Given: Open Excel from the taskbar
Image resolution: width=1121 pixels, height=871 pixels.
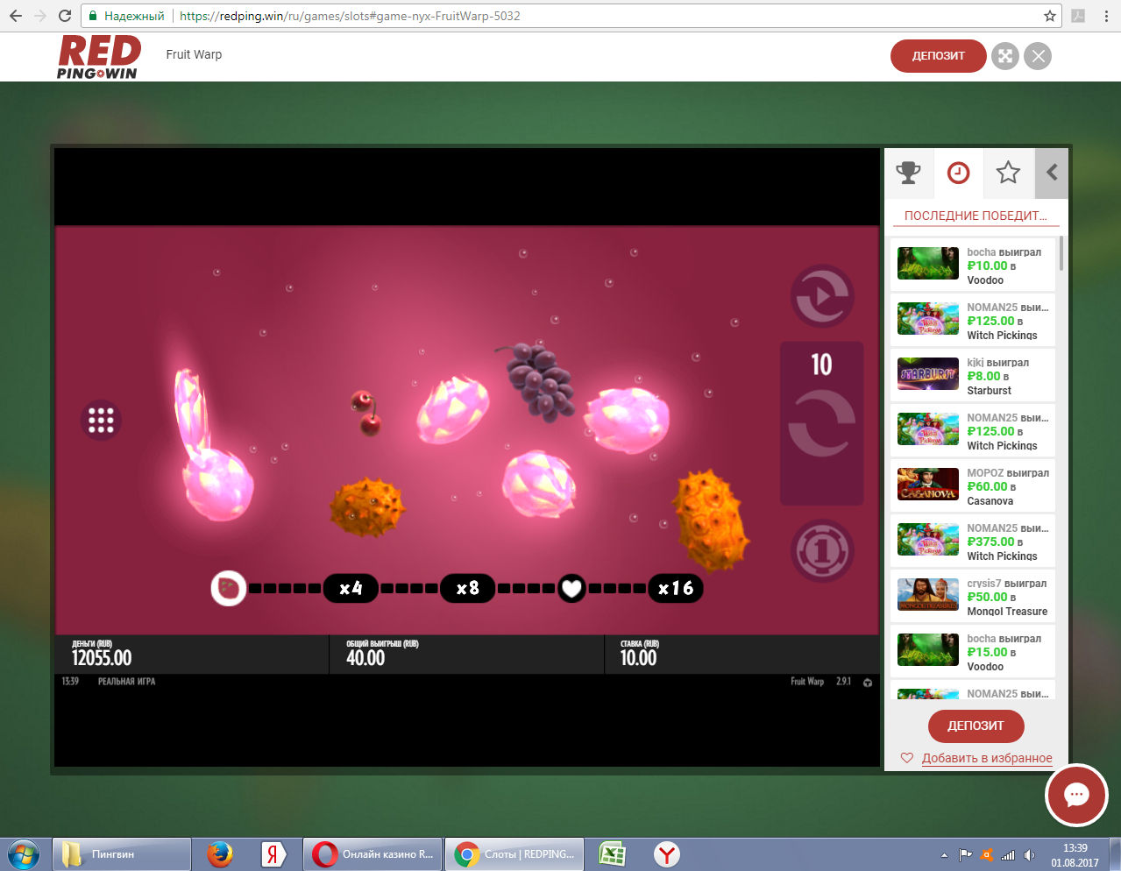Looking at the screenshot, I should pos(612,854).
